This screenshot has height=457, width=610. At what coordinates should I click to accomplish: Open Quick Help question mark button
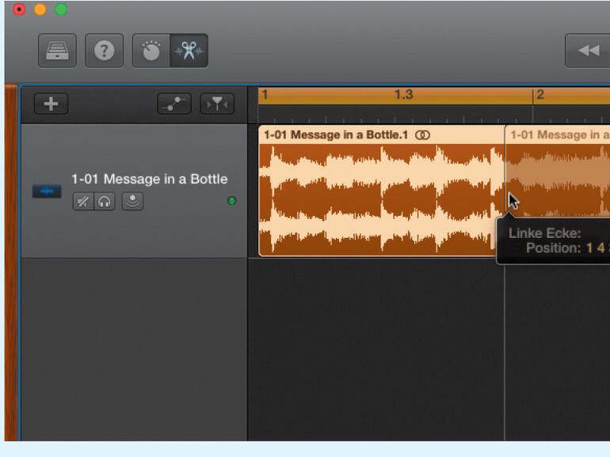pyautogui.click(x=105, y=51)
